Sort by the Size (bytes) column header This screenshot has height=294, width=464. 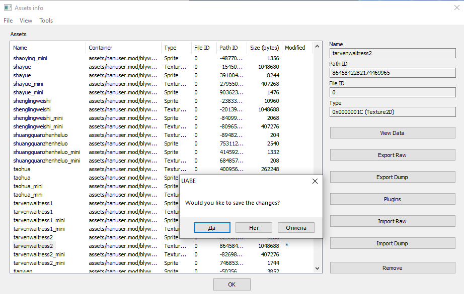click(x=264, y=48)
